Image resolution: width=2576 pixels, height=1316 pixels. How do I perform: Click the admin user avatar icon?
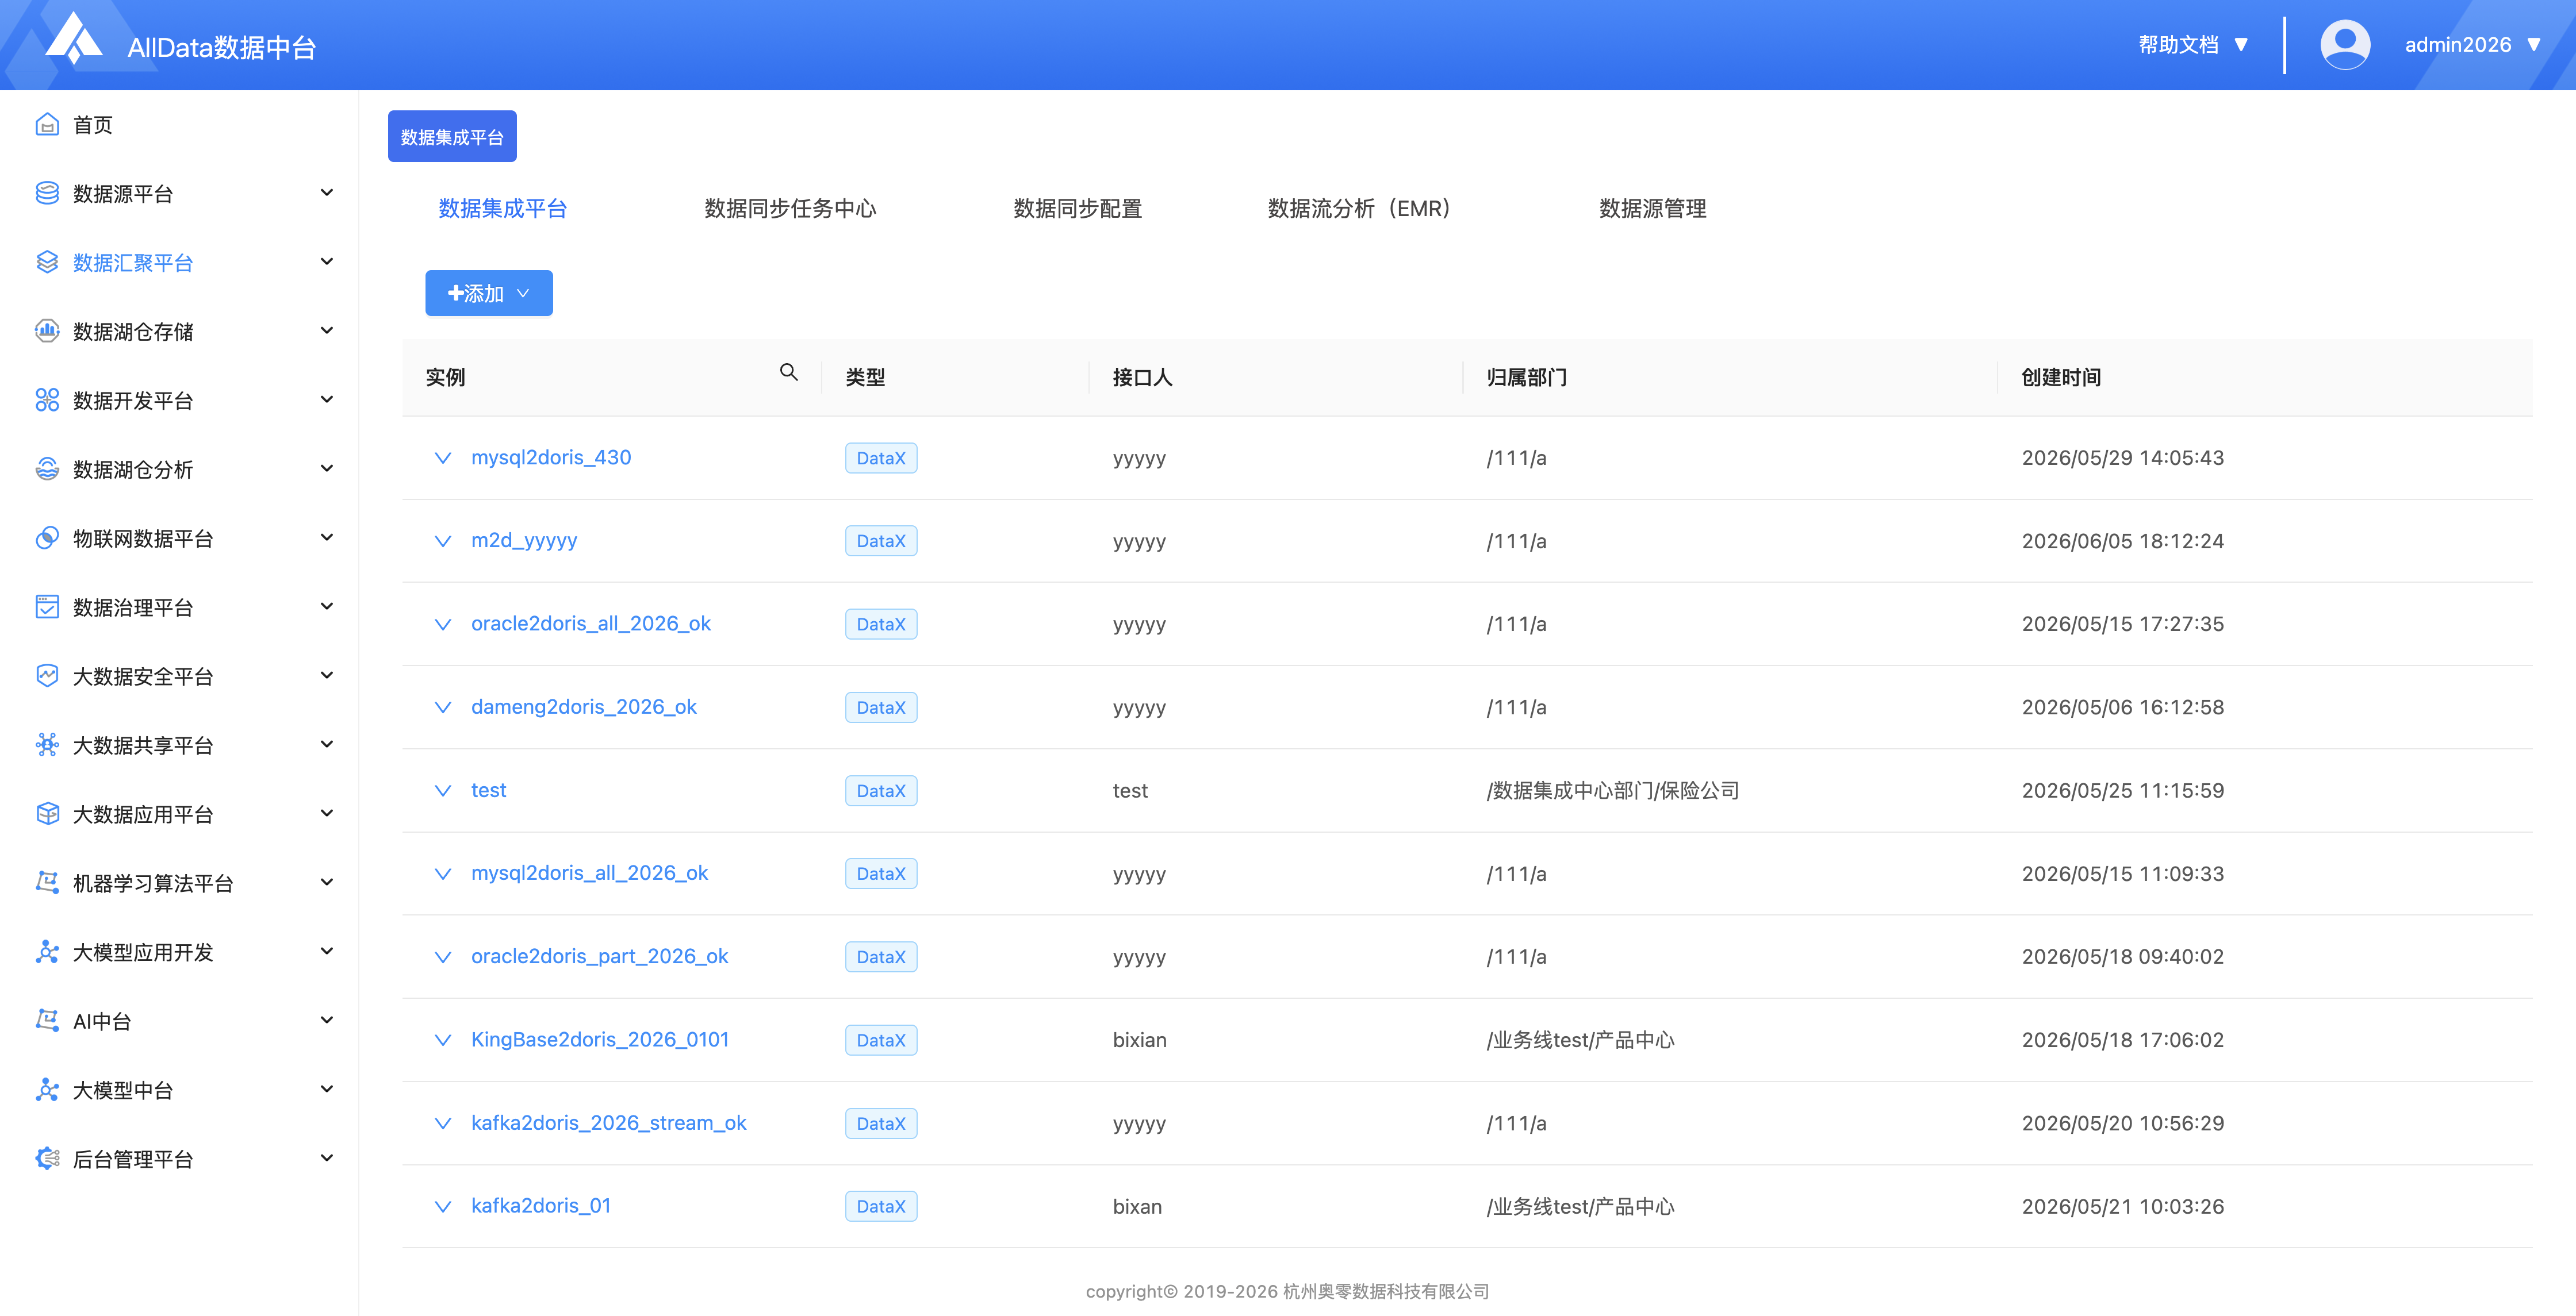point(2345,45)
